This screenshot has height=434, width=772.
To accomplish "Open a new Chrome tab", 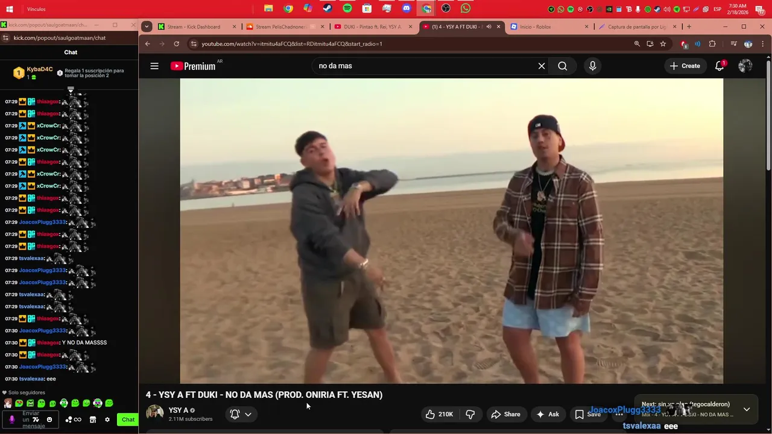I will tap(689, 27).
